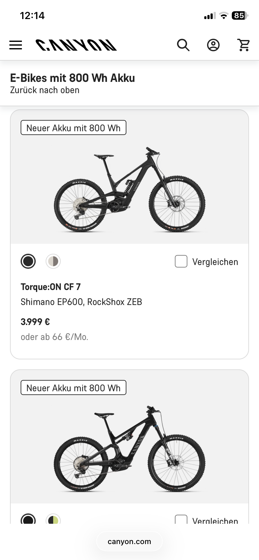Open the hamburger navigation menu

coord(16,45)
